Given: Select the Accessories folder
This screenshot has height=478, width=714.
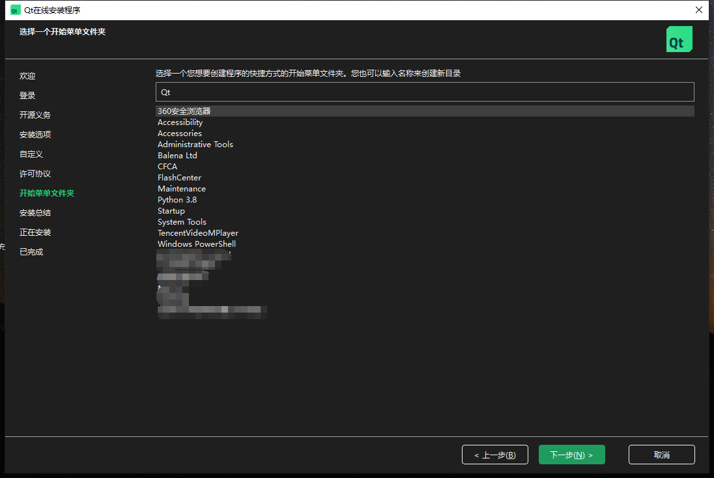Looking at the screenshot, I should click(179, 134).
